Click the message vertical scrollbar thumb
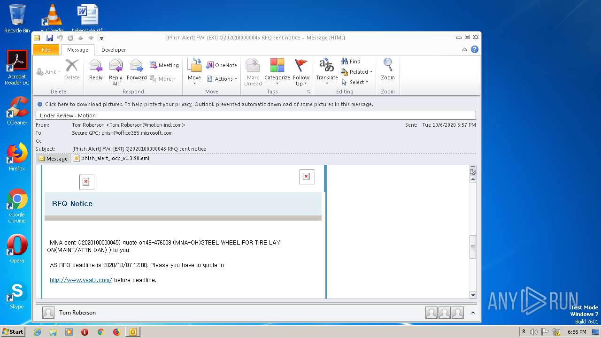The image size is (601, 338). coord(473,246)
